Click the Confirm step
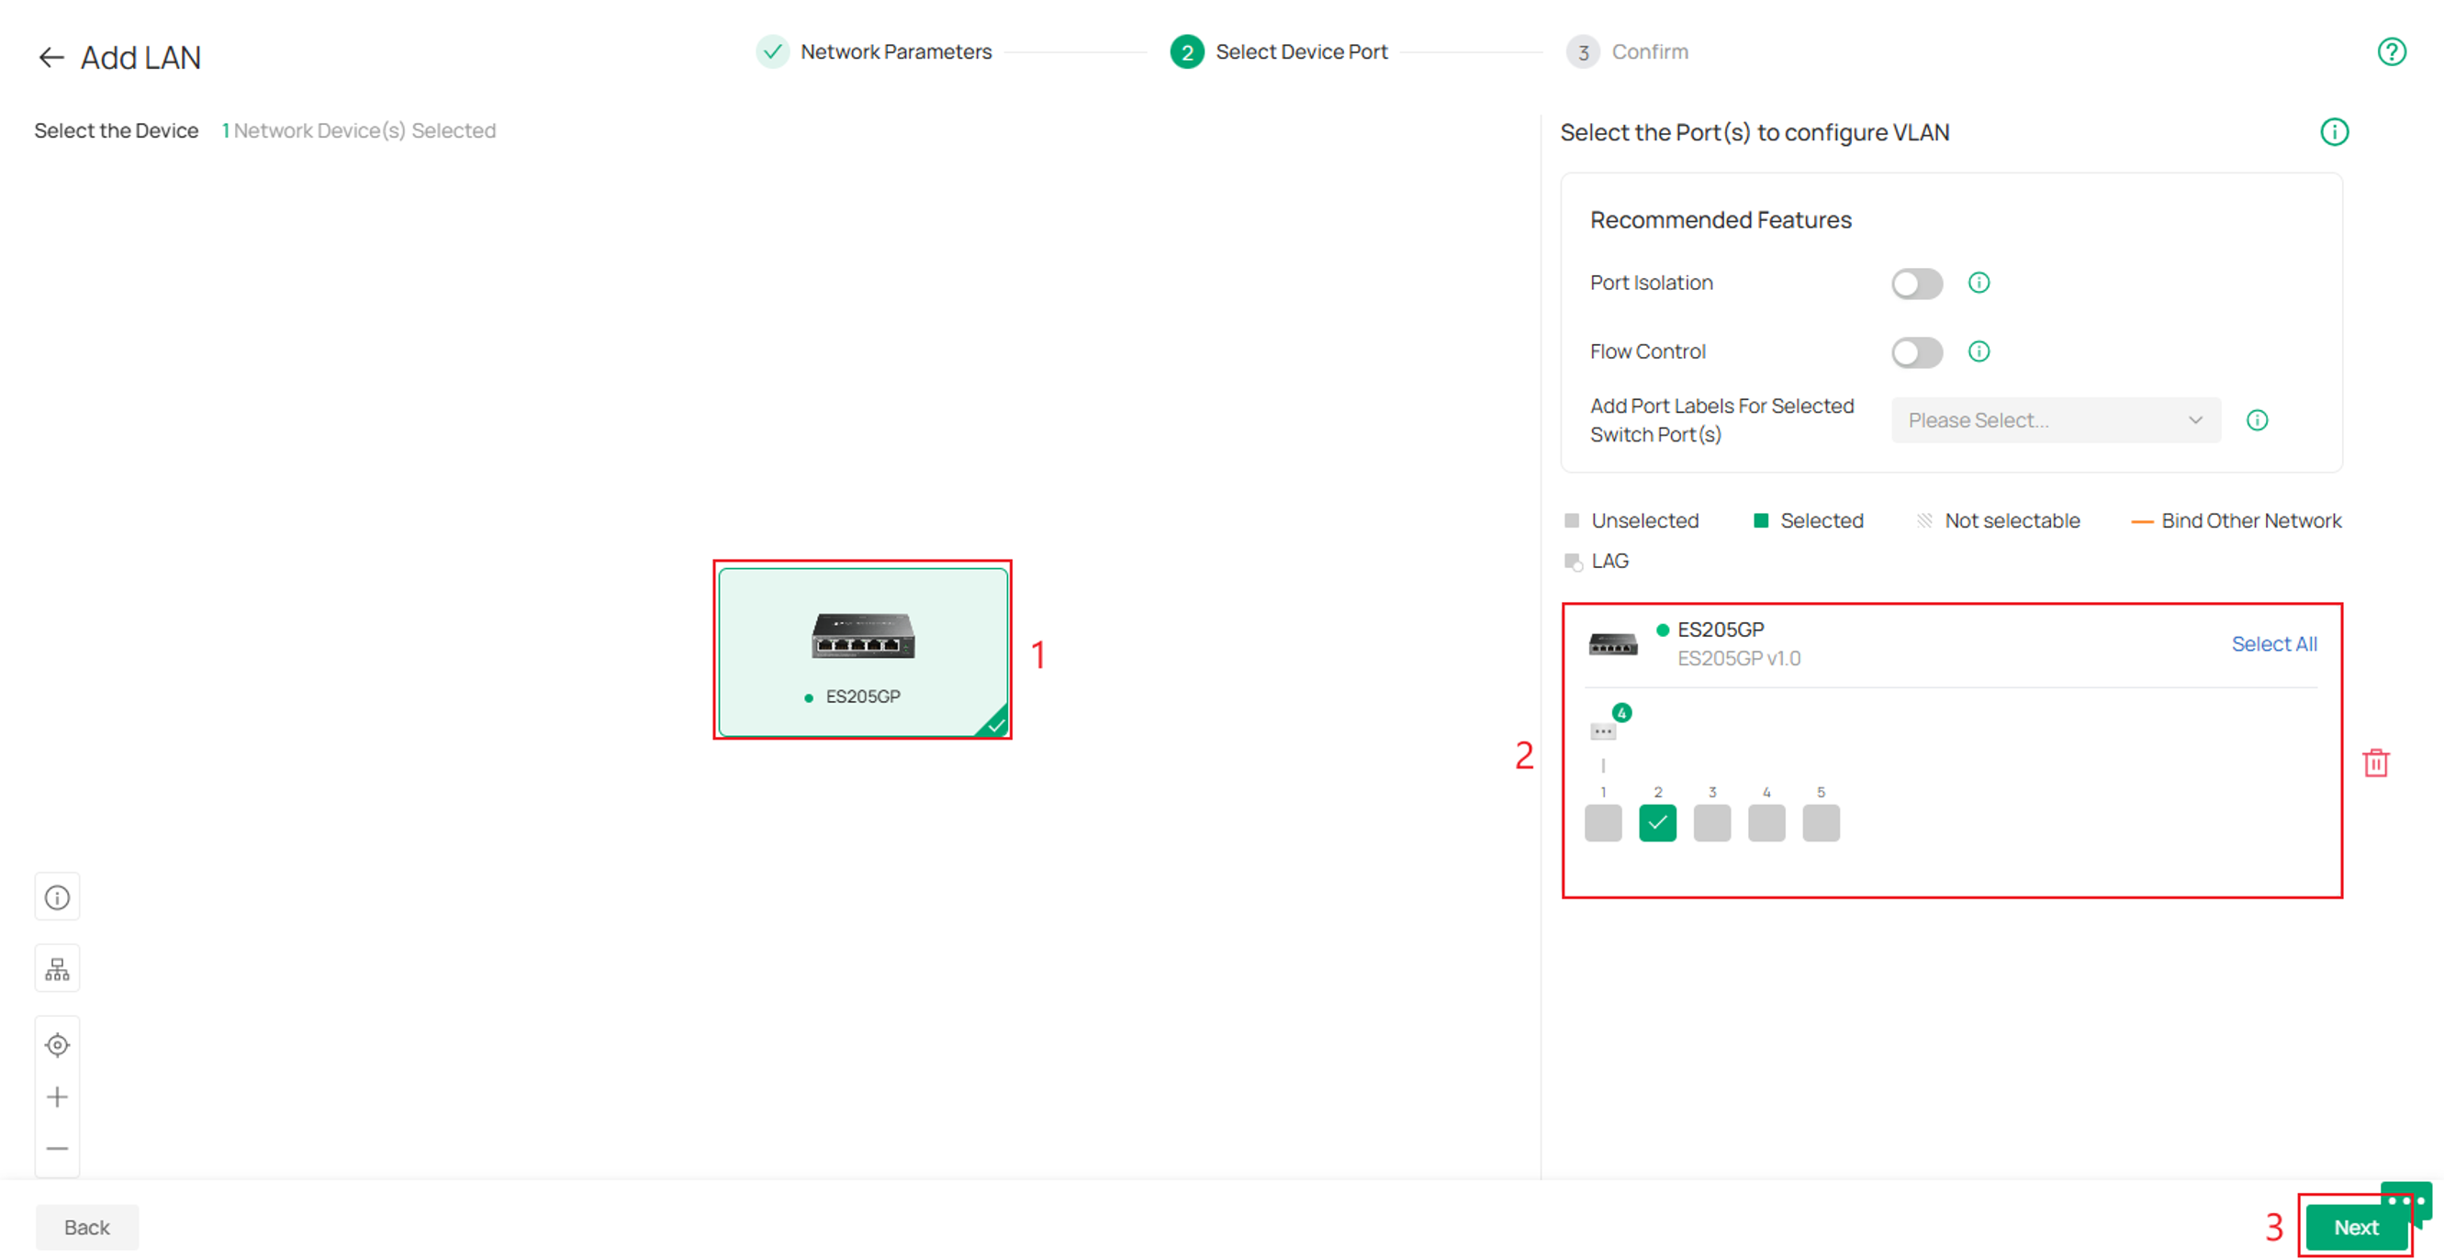 (x=1627, y=51)
